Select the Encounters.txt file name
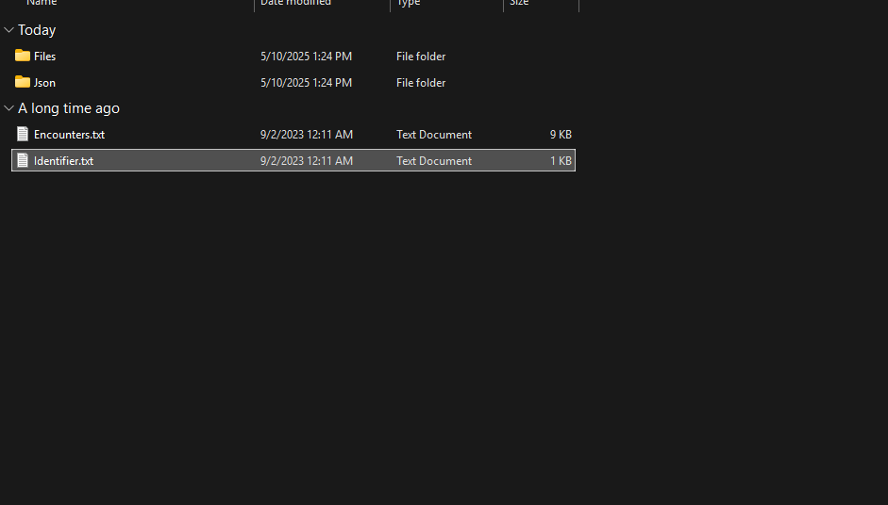 pyautogui.click(x=69, y=135)
